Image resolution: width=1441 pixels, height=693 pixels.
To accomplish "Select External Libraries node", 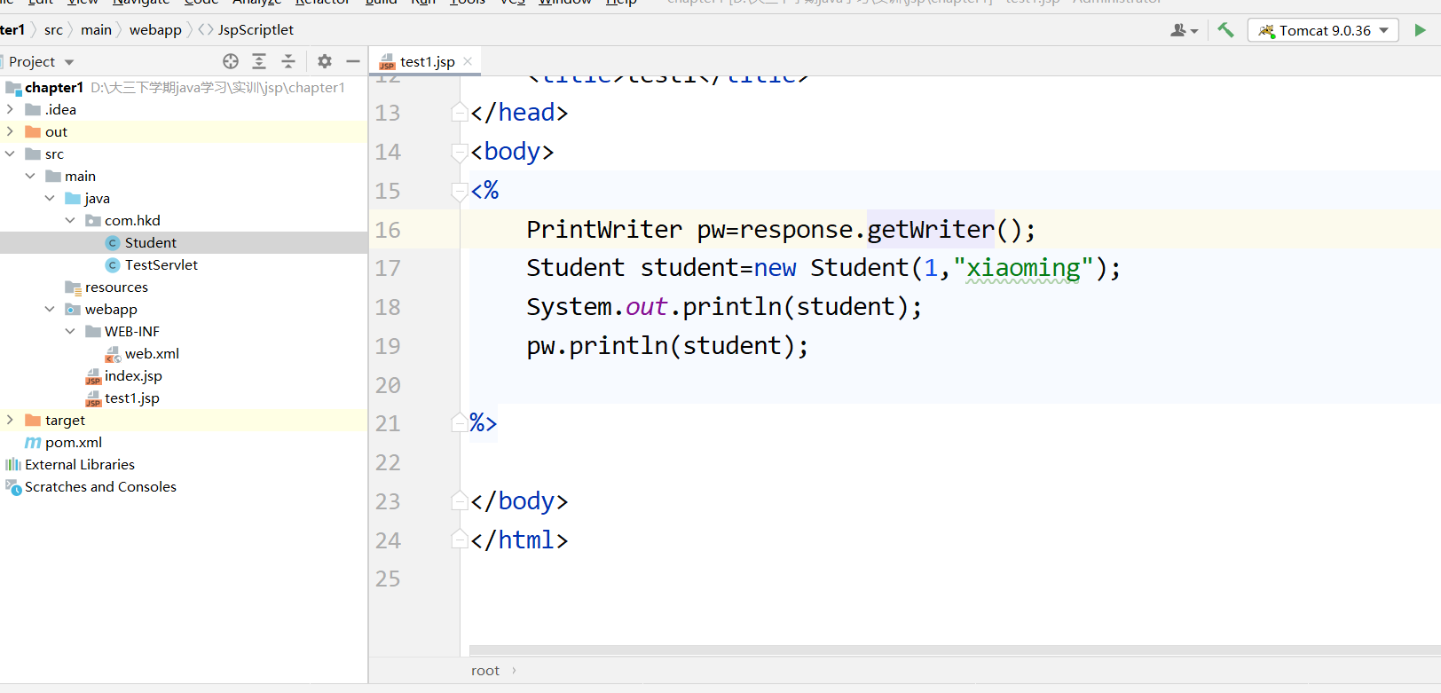I will coord(184,464).
